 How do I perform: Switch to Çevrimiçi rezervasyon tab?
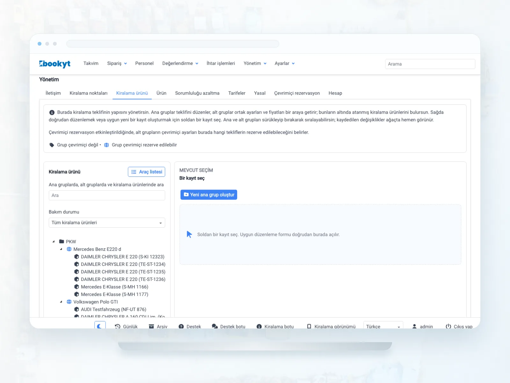click(297, 93)
